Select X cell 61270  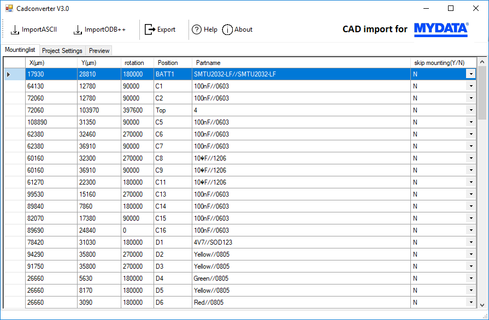[51, 182]
